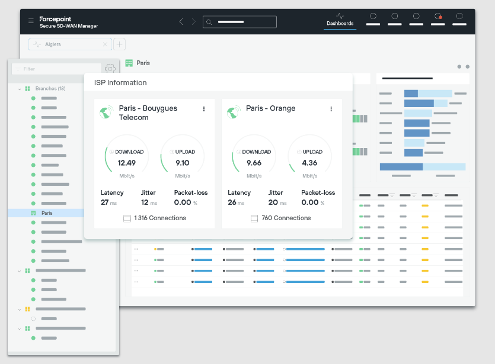Click the back chevron beside the search bar
The height and width of the screenshot is (364, 495).
181,21
